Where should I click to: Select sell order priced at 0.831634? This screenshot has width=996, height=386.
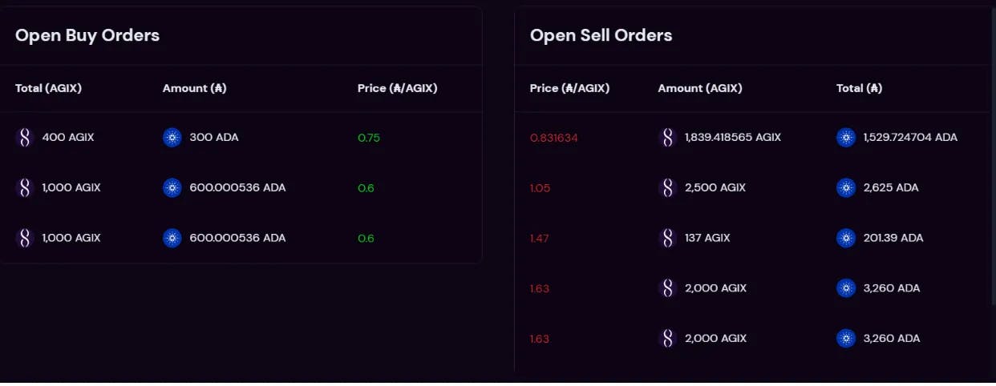point(755,138)
